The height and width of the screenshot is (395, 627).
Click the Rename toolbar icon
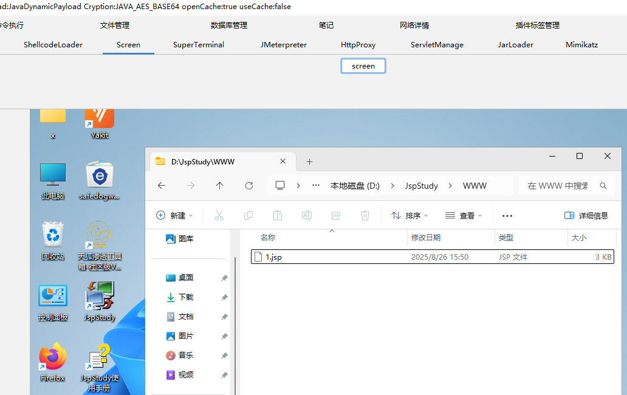[307, 215]
